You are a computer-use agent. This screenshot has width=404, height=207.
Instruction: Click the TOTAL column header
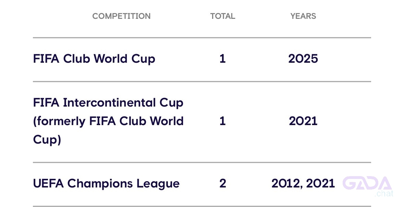click(x=223, y=16)
